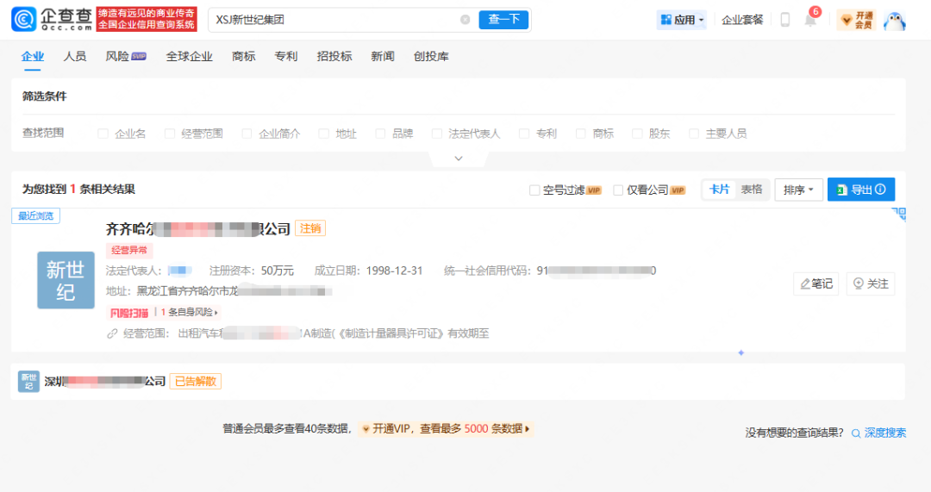Click the 深度搜索 magnifier link
This screenshot has width=931, height=492.
[x=878, y=433]
